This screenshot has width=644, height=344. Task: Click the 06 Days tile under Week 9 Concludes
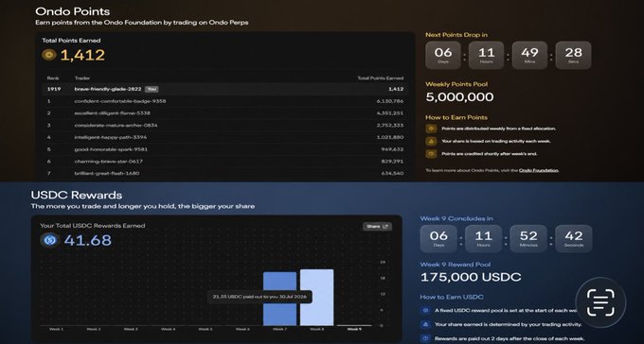click(x=438, y=239)
